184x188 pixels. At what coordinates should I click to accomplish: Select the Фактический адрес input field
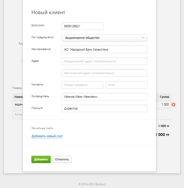104,73
